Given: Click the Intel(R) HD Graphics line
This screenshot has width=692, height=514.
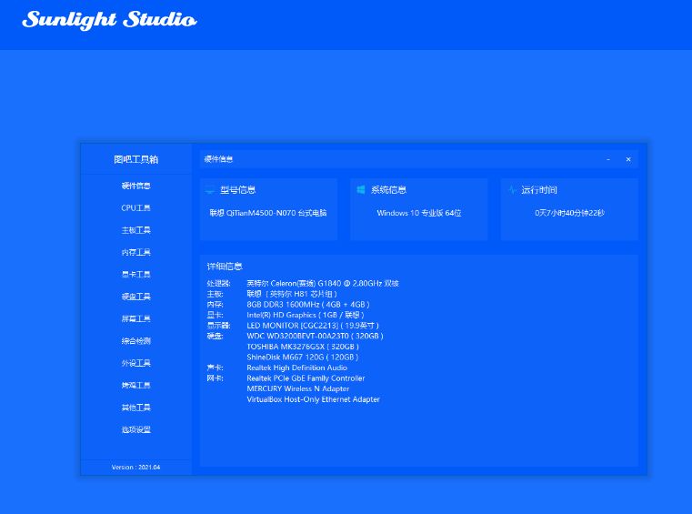Looking at the screenshot, I should 306,316.
